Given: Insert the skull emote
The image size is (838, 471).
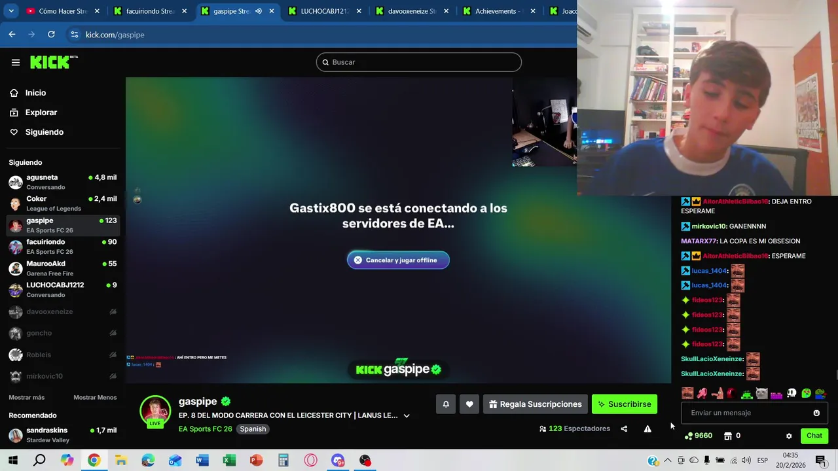Looking at the screenshot, I should tap(792, 393).
